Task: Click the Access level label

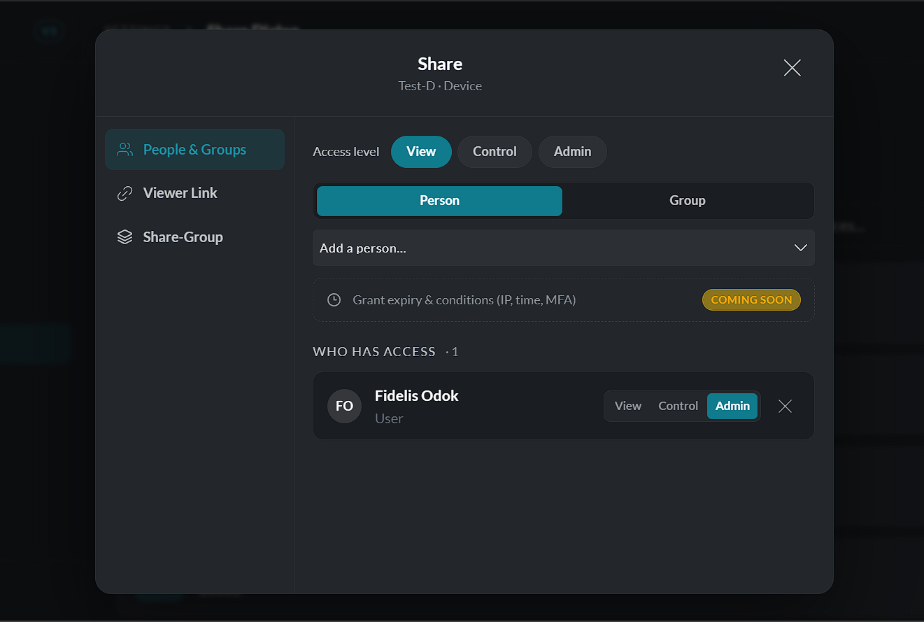Action: (x=346, y=152)
